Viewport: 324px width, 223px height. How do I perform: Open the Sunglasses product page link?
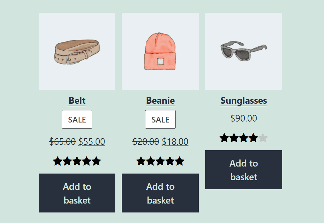[243, 100]
